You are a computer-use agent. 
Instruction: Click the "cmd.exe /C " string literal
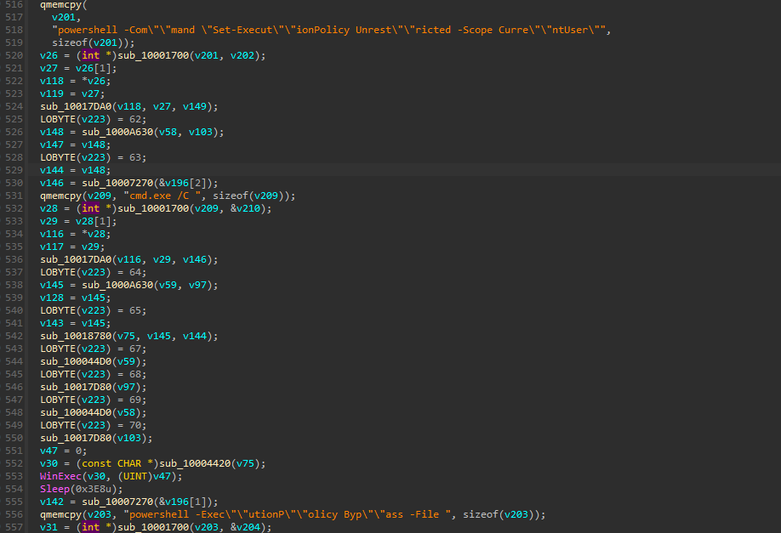tap(162, 196)
